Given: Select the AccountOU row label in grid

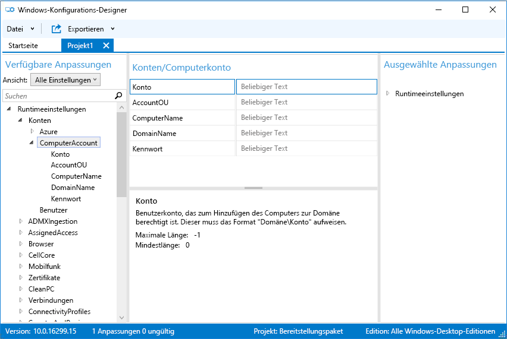Looking at the screenshot, I should (x=182, y=102).
